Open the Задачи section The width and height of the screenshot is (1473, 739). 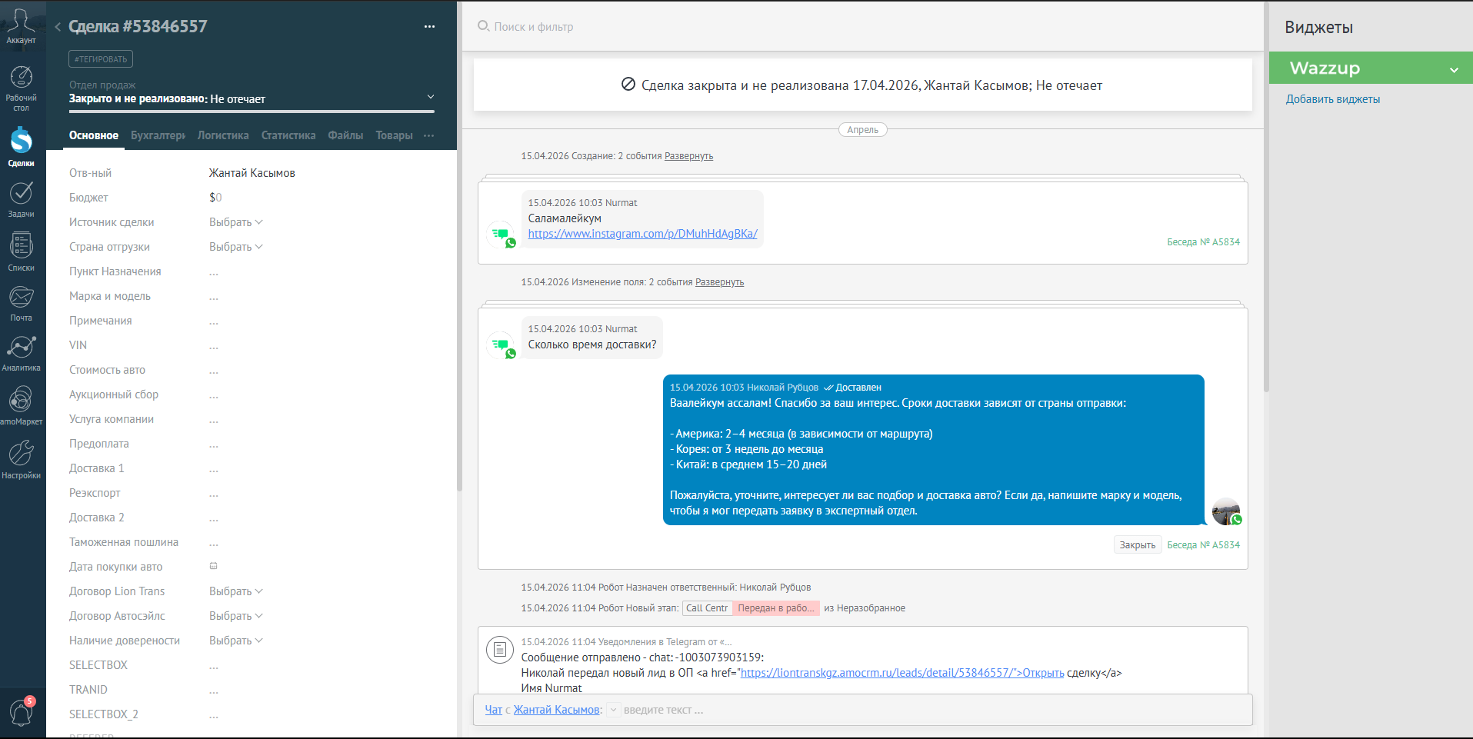pyautogui.click(x=21, y=199)
